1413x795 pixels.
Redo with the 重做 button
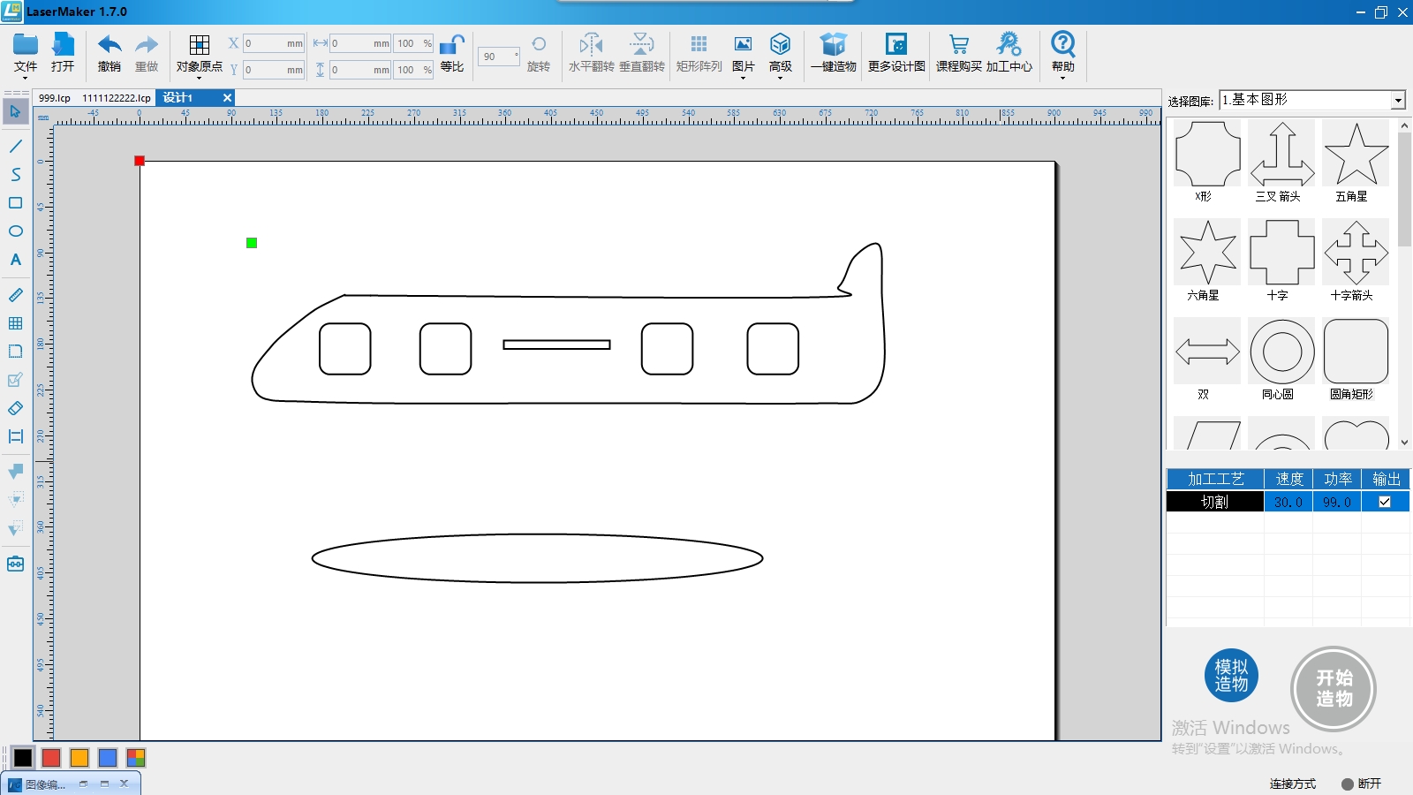(147, 54)
